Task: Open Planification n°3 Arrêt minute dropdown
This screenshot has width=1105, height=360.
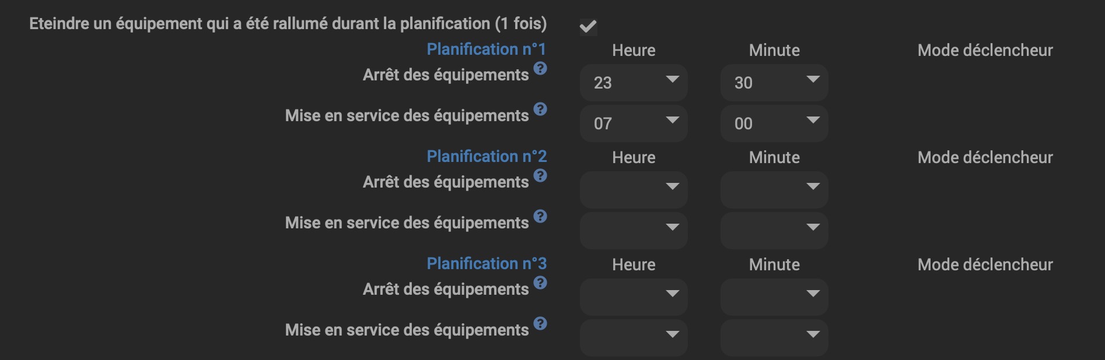Action: click(x=774, y=297)
